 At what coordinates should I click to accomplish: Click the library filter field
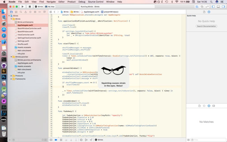click(209, 140)
